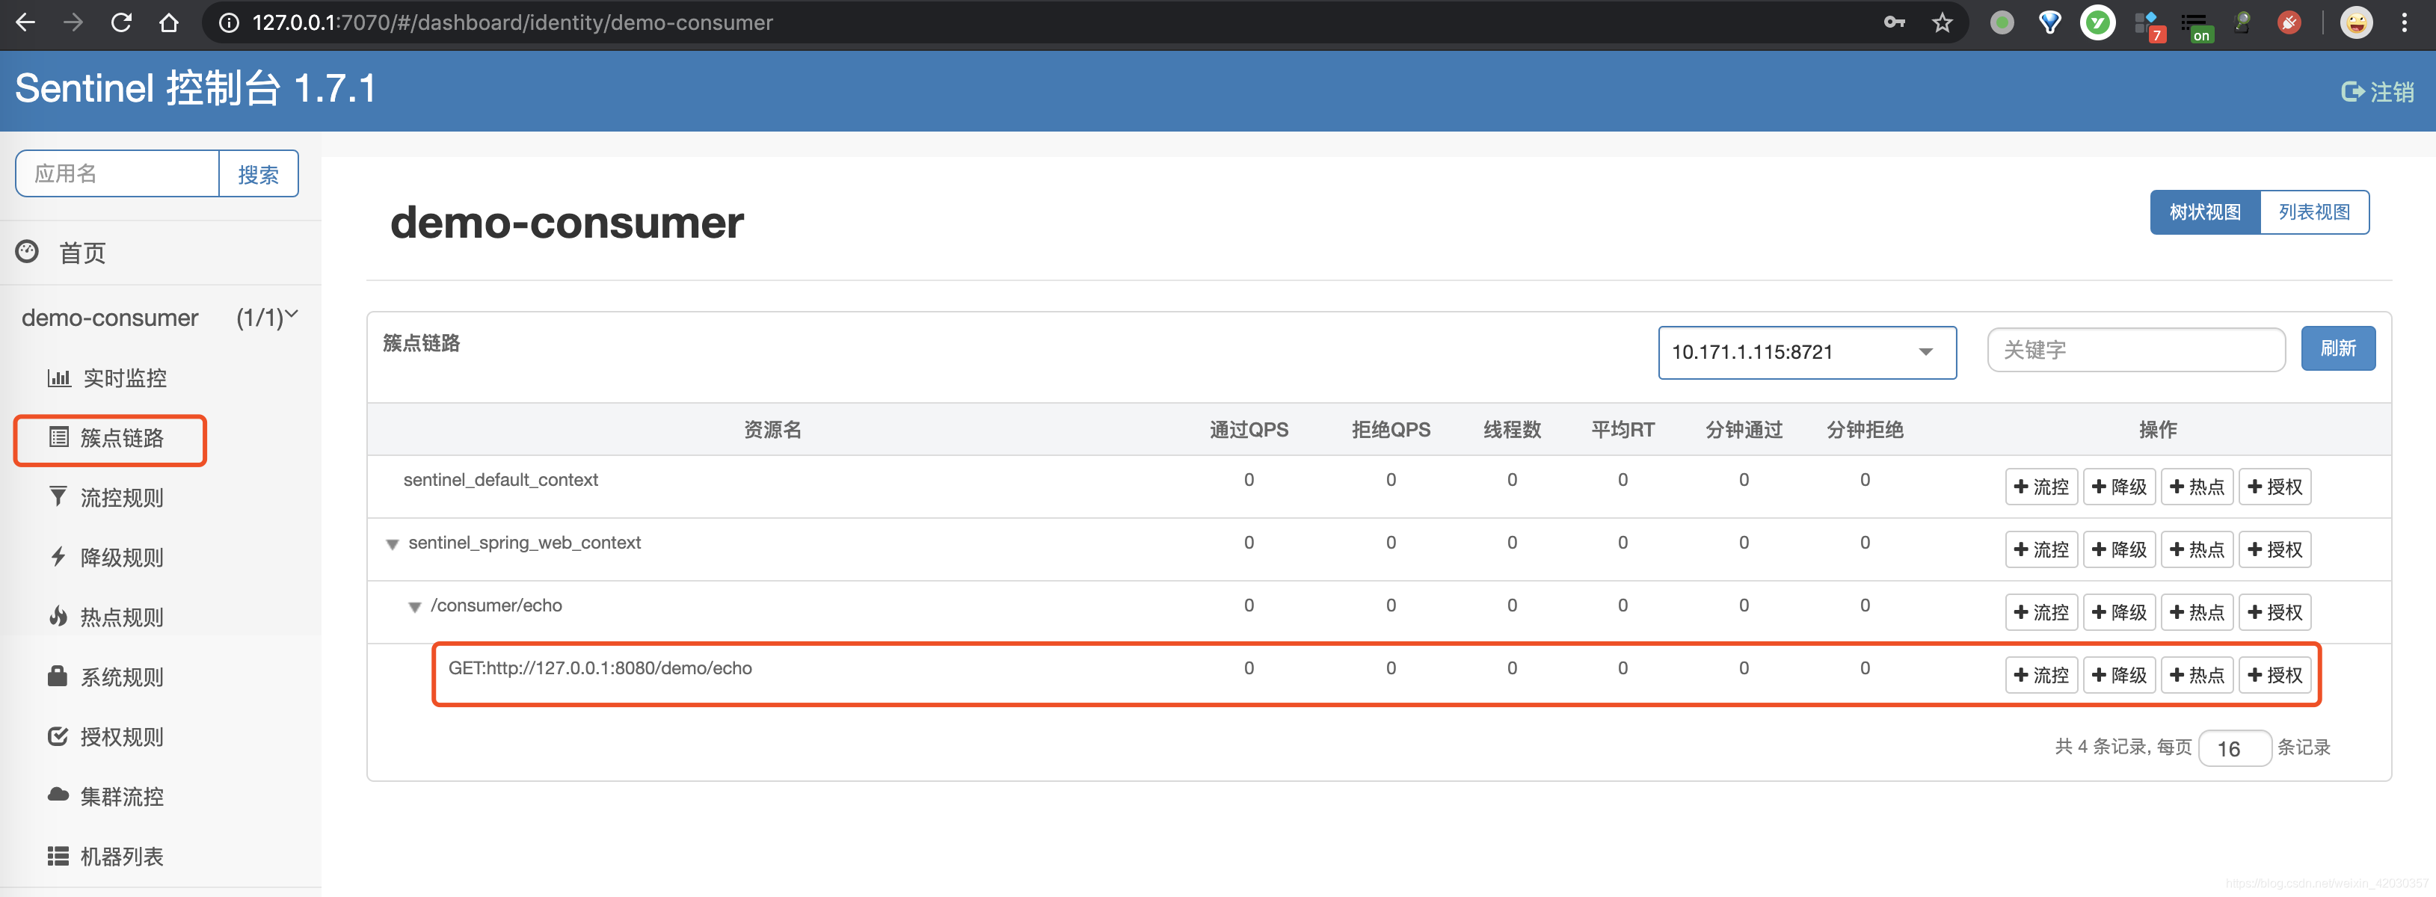Click the 关键字 keyword search field

[x=2135, y=350]
